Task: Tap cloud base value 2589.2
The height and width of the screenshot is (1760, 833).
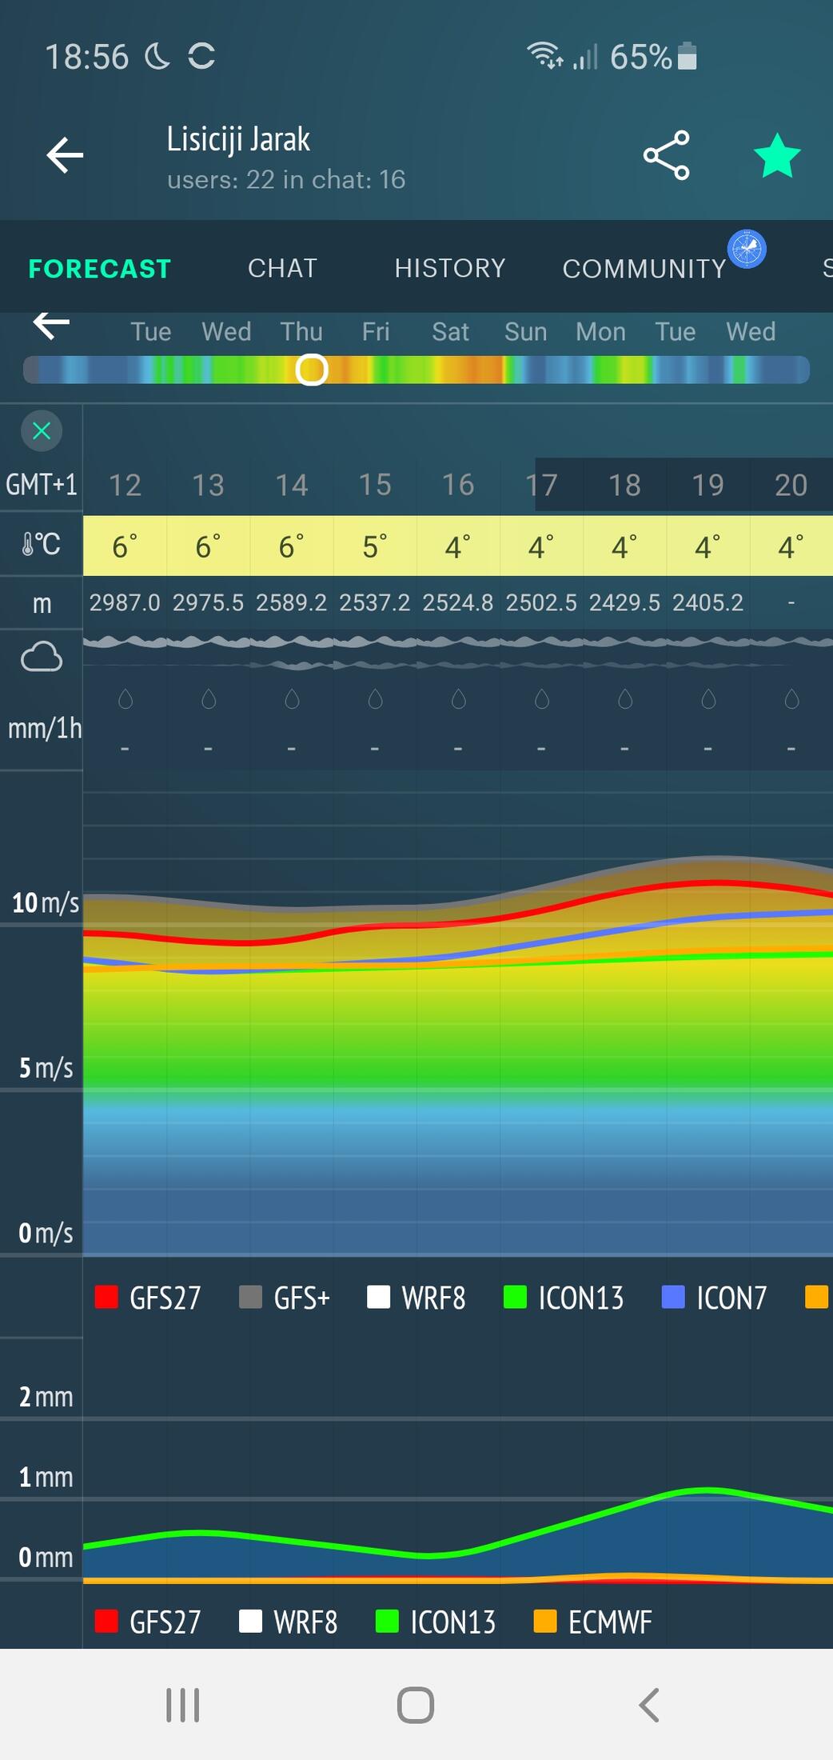Action: click(x=291, y=602)
